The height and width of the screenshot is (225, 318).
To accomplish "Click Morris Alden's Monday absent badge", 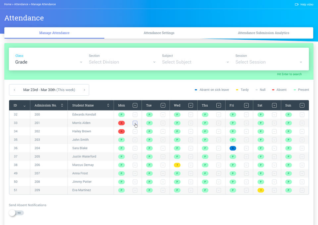I will tap(122, 123).
